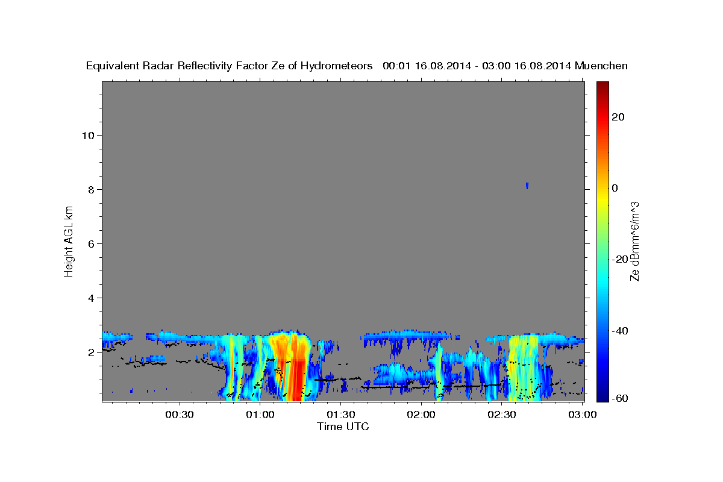This screenshot has width=723, height=482.
Task: Click the plot title 'Equivalent Radar Reflectivity Factor Ze of Hydrometeors'
Action: click(229, 66)
